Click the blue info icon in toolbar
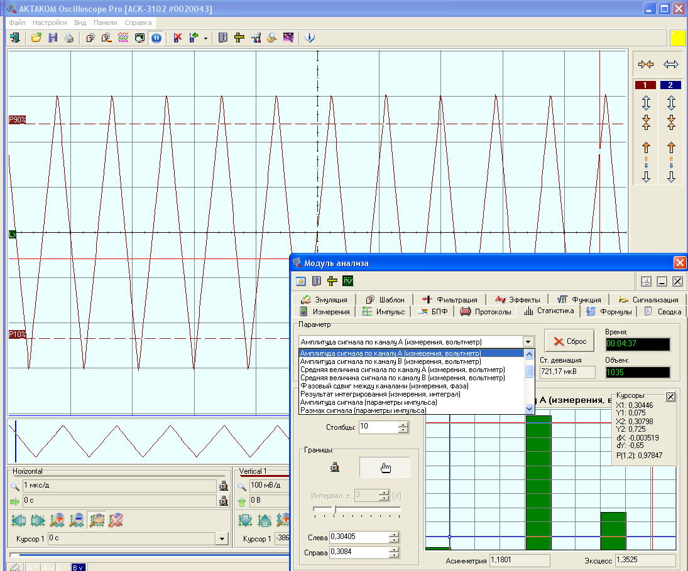Viewport: 688px width, 571px height. pyautogui.click(x=309, y=38)
